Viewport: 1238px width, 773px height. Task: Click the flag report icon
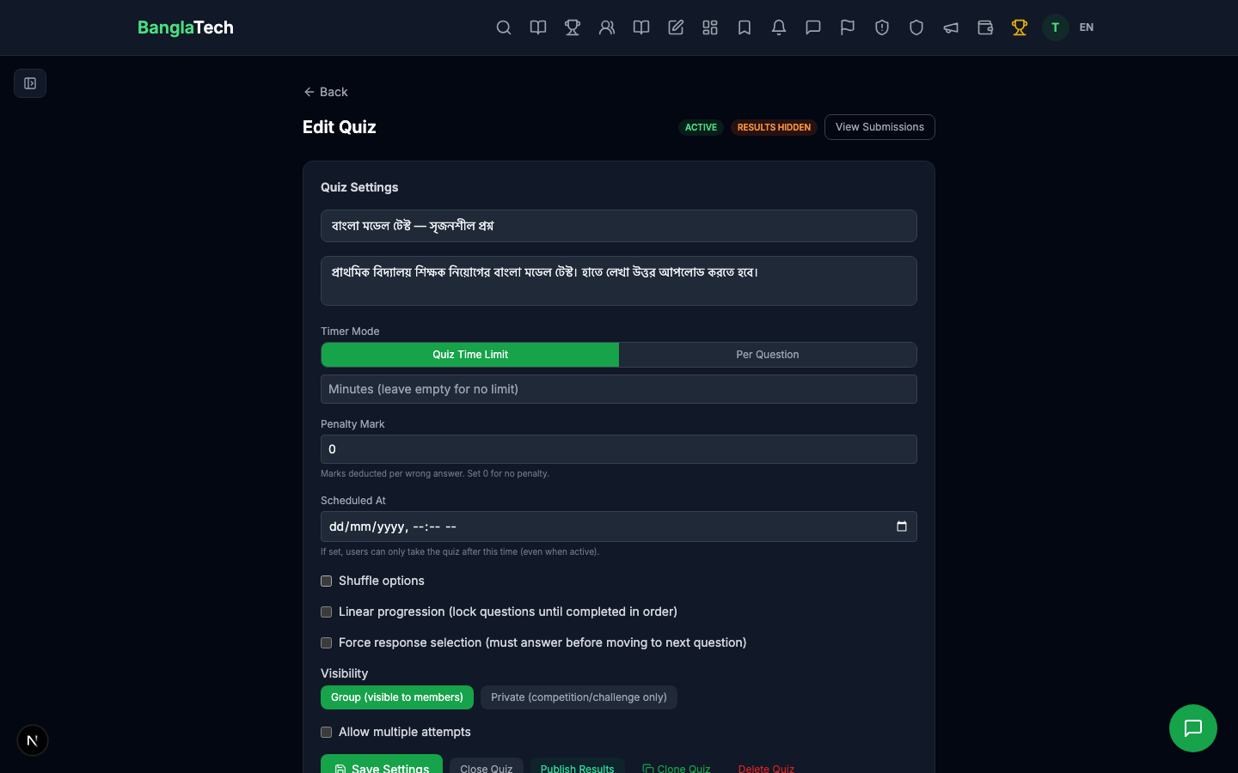(x=848, y=27)
